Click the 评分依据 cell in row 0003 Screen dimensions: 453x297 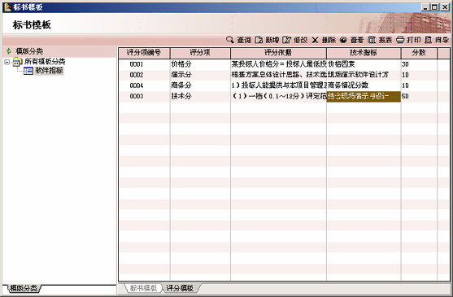click(278, 96)
